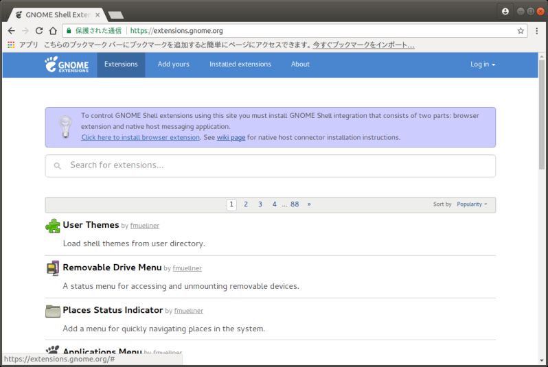Screen dimensions: 548x367
Task: Open the browser home icon
Action: [x=53, y=31]
